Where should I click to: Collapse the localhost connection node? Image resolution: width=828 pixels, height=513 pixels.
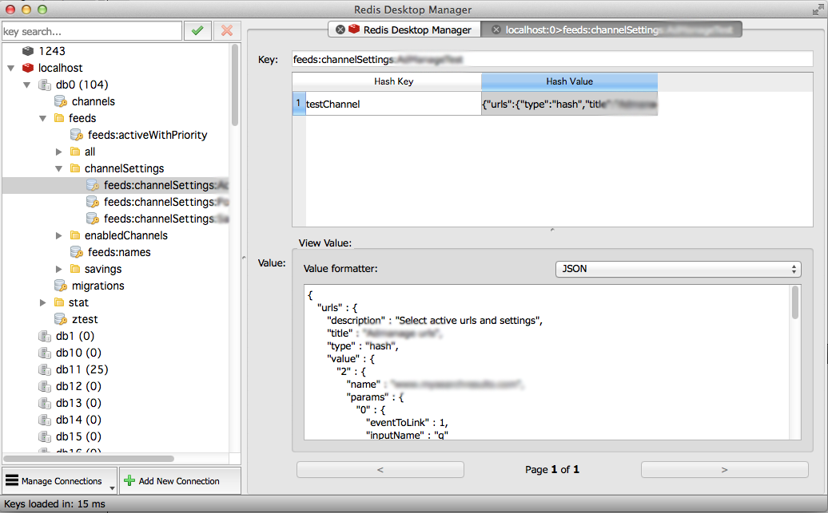click(x=11, y=68)
